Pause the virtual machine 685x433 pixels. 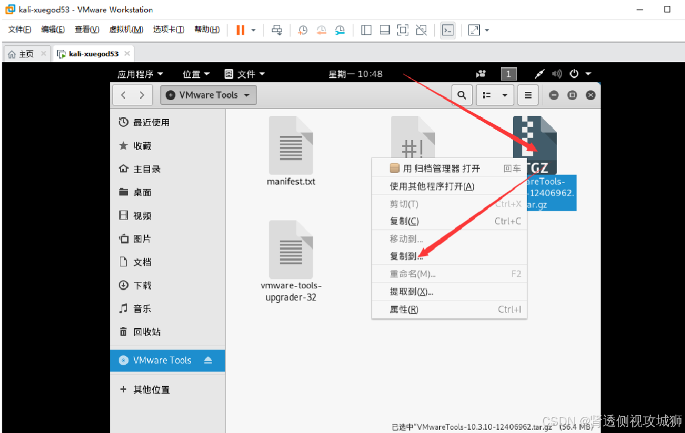point(240,30)
